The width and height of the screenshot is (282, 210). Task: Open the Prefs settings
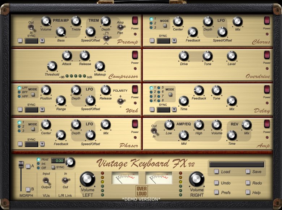[217, 193]
